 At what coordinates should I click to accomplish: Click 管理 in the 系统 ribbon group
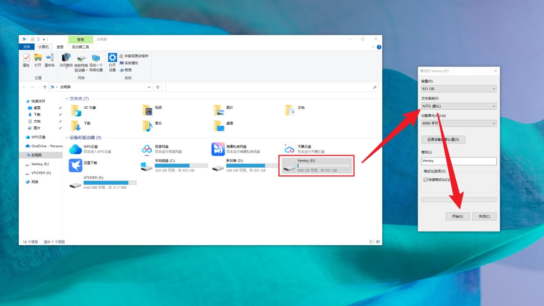point(125,70)
